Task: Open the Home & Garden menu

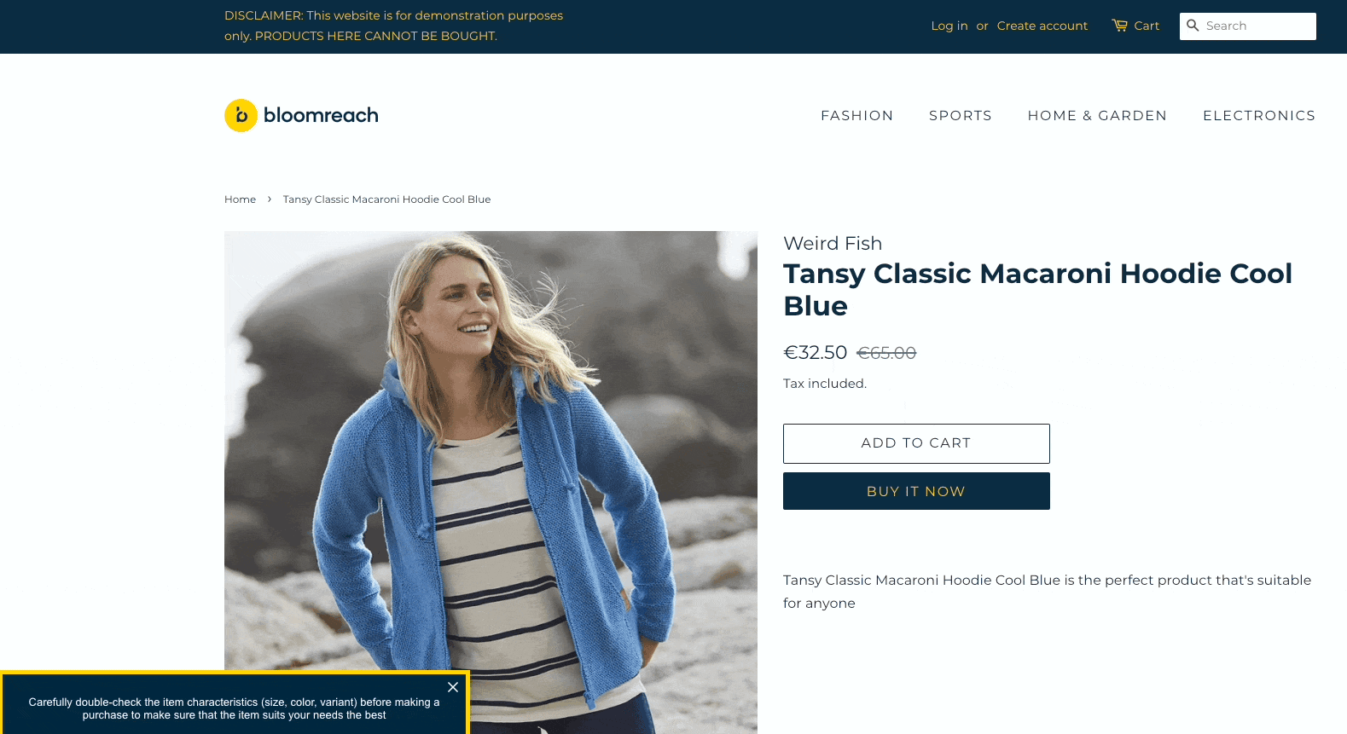Action: [x=1097, y=115]
